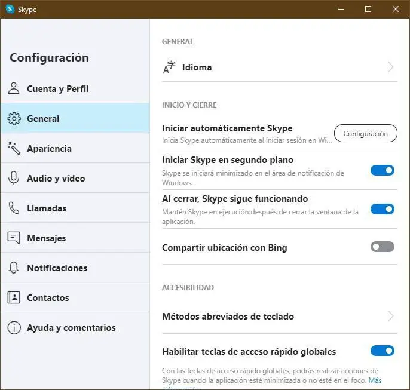The height and width of the screenshot is (390, 410).
Task: Click Al cerrar, Skype sigue funcionando heading
Action: (235, 199)
